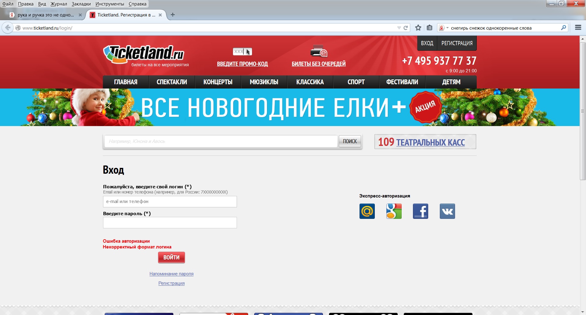
Task: Focus the e-mail or phone login field
Action: (x=170, y=201)
